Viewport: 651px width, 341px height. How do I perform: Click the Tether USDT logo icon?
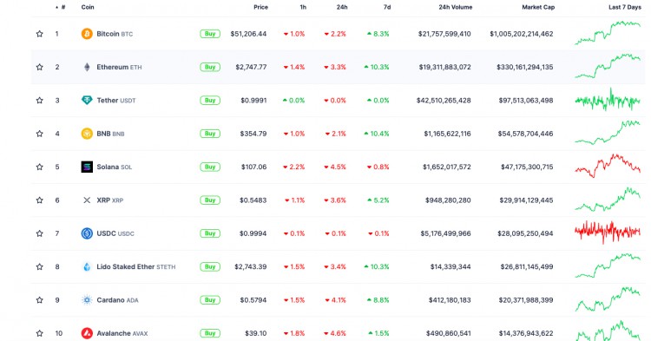[87, 100]
